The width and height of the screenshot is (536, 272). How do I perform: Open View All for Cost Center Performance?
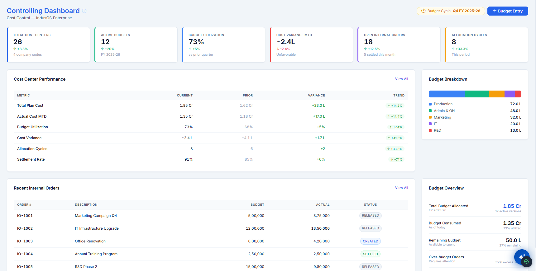coord(401,79)
